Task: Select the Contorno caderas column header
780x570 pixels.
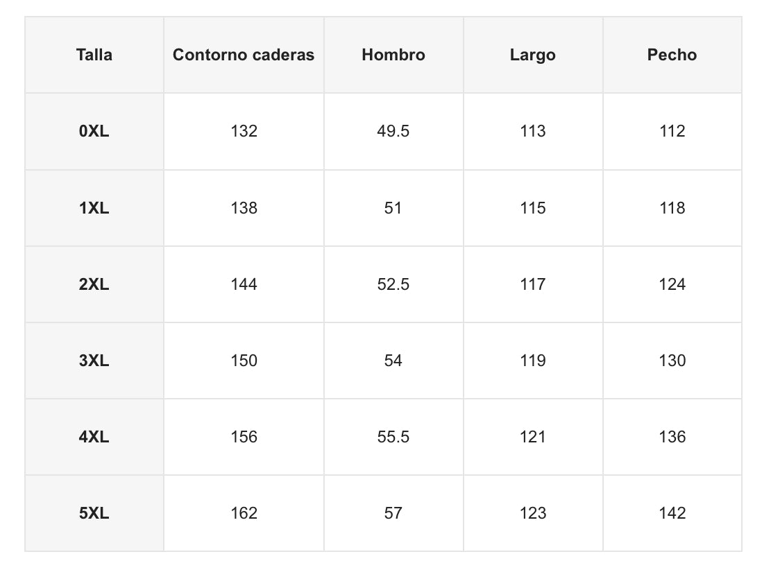Action: 244,55
